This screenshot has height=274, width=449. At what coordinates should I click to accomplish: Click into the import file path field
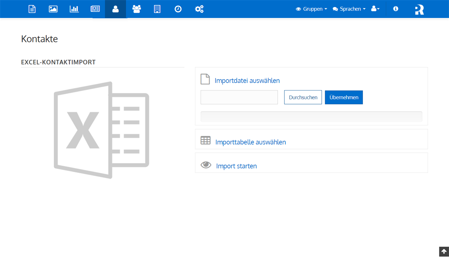(239, 97)
